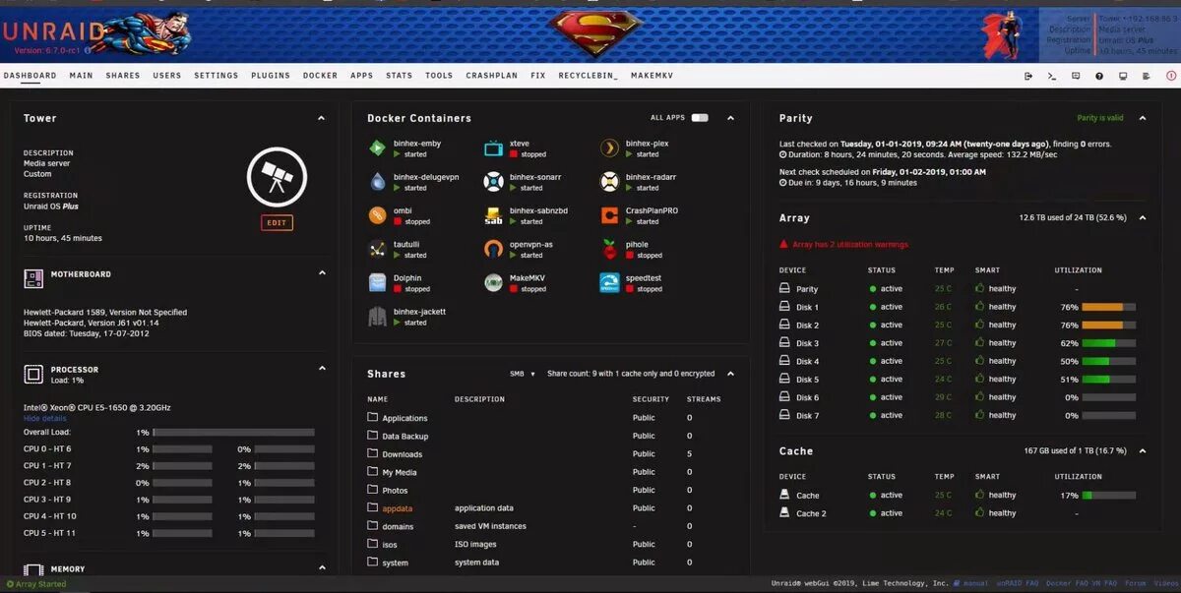
Task: Click the Disk 1 SMART thumbs-up icon
Action: (x=979, y=307)
